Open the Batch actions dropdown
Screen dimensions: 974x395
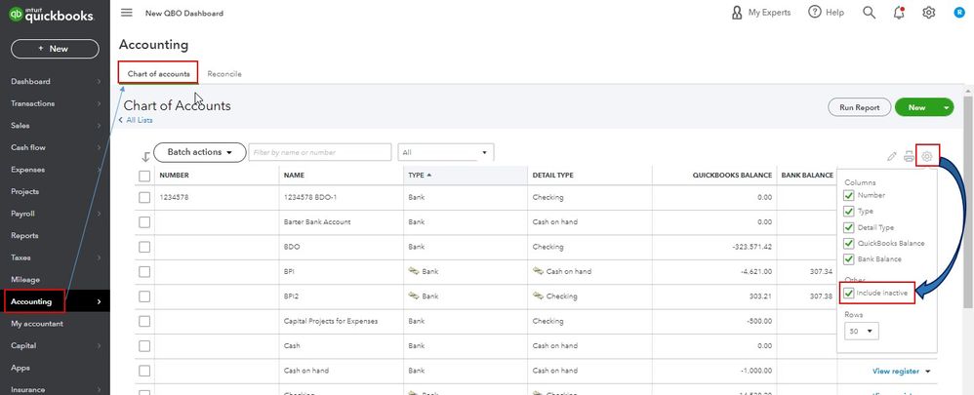pyautogui.click(x=199, y=152)
